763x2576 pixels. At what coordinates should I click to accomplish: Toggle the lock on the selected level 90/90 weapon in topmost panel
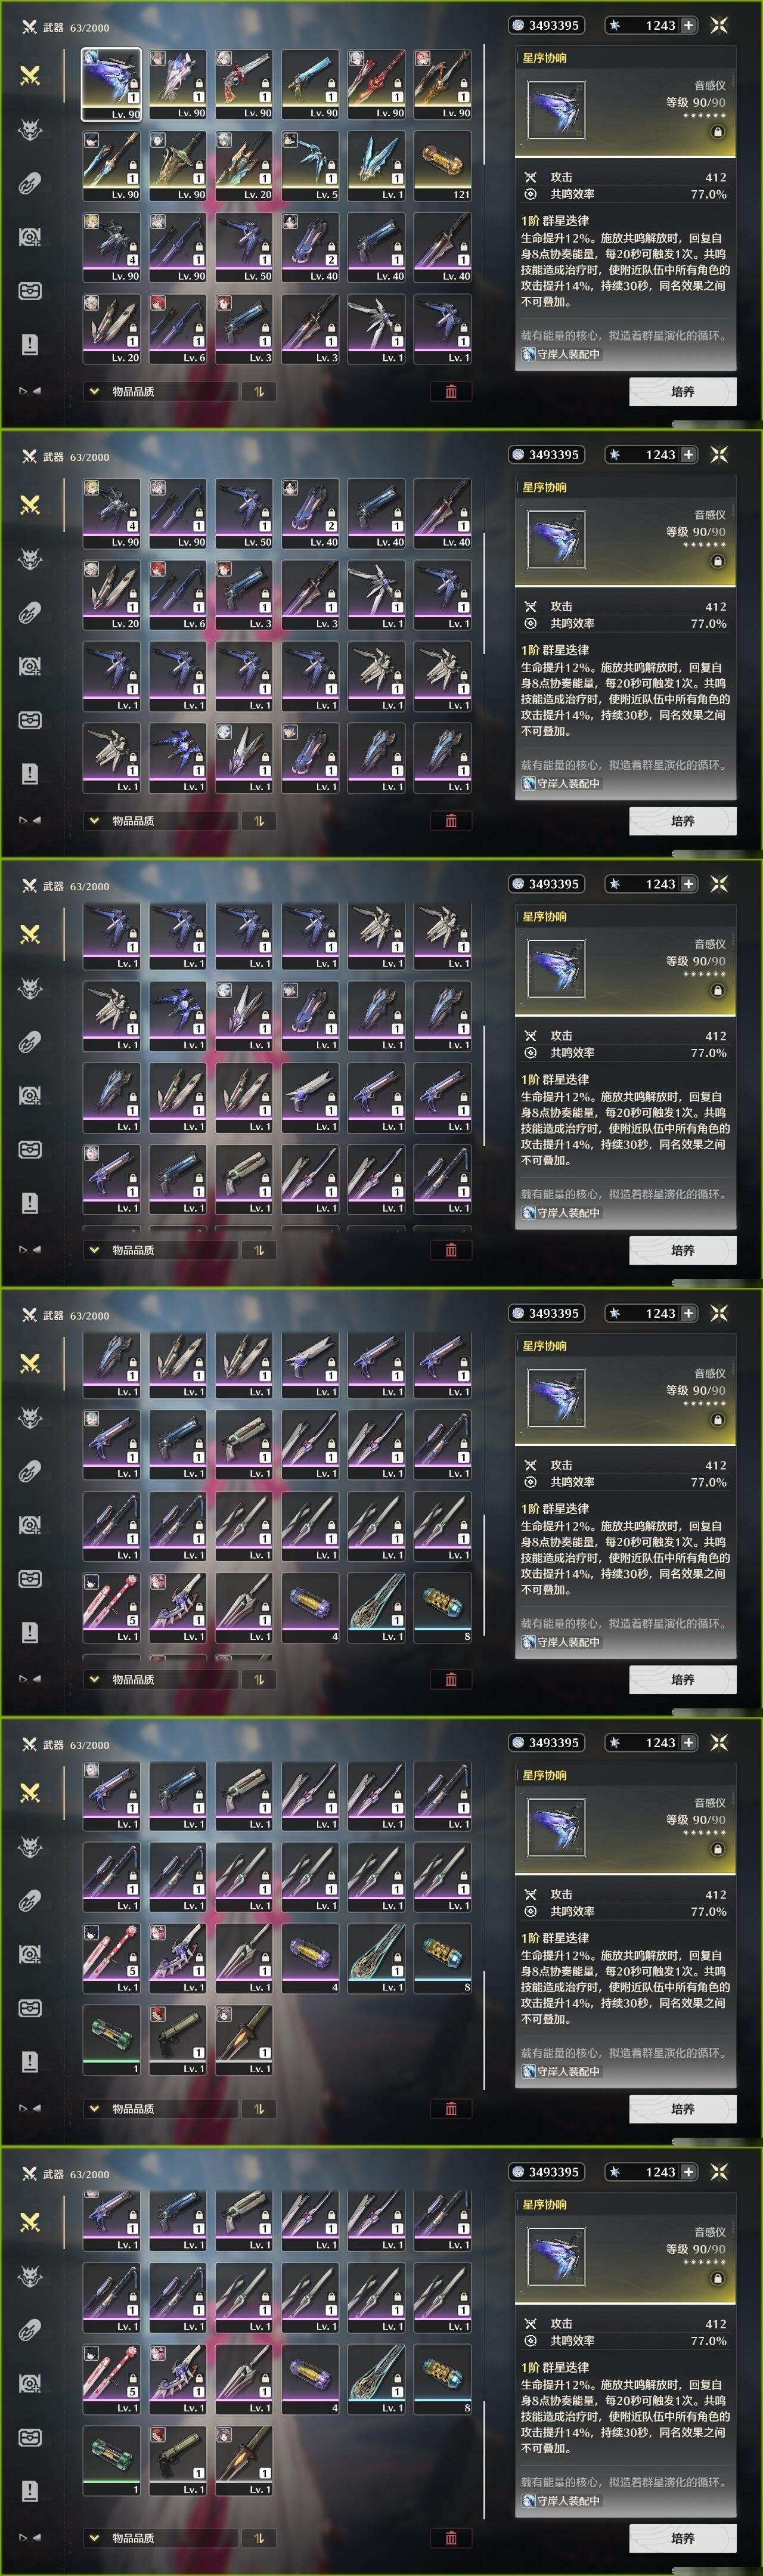[x=717, y=132]
